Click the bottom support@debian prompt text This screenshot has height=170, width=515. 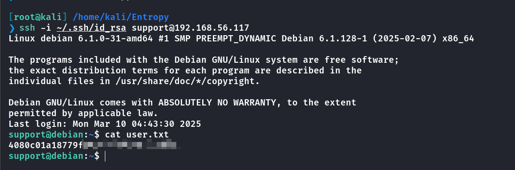(46, 156)
